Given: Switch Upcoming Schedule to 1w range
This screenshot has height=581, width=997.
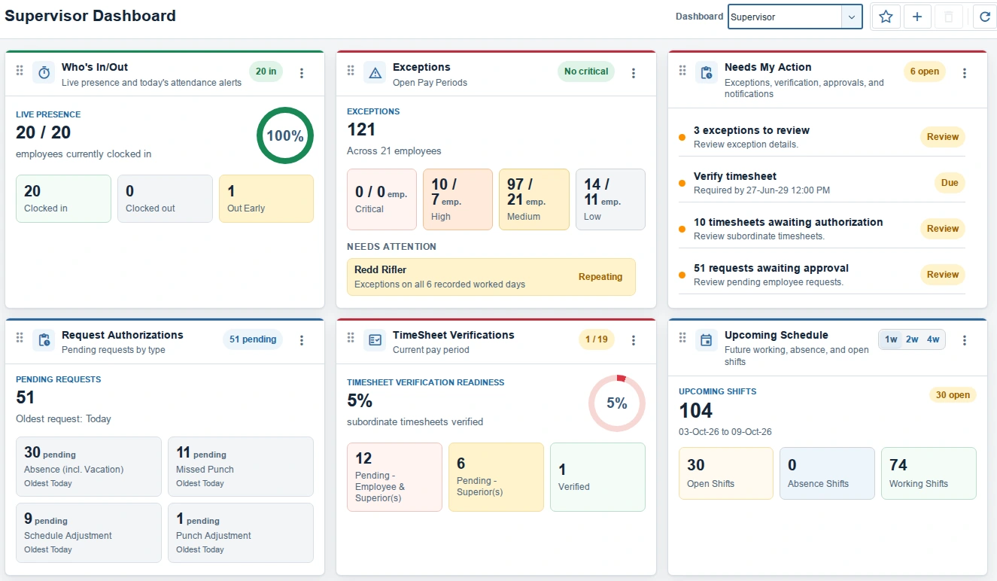Looking at the screenshot, I should 891,339.
